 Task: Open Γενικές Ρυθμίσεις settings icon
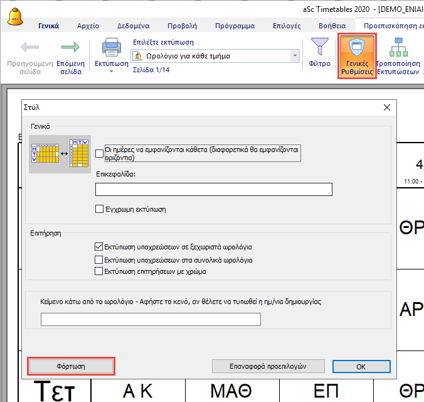tap(357, 48)
